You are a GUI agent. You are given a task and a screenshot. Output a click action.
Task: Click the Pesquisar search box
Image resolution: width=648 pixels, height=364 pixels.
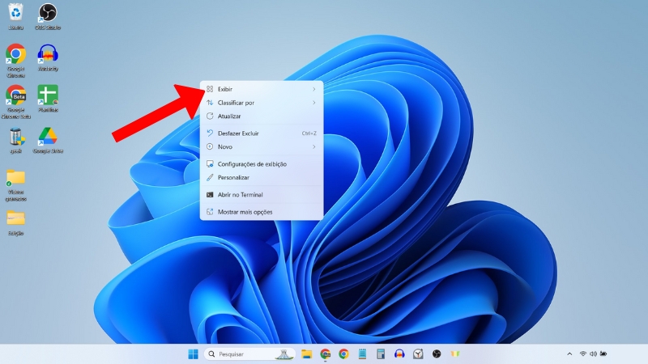pyautogui.click(x=243, y=354)
